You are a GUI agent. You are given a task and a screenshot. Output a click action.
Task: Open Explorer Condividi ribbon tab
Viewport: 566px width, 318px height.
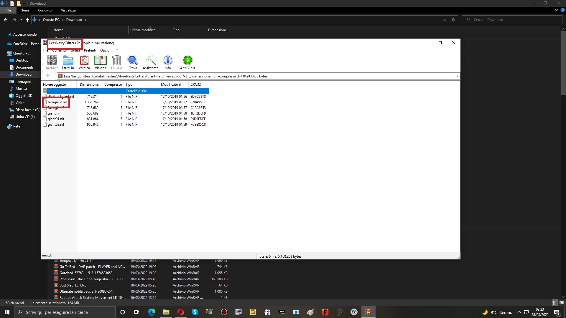[45, 10]
